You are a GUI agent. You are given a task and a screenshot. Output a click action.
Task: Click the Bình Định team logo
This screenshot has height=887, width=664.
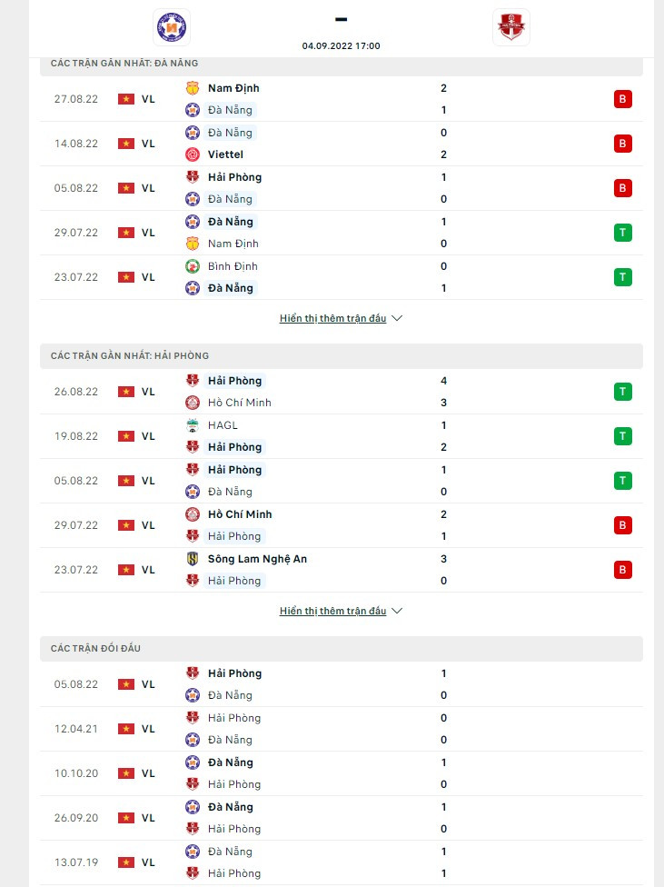click(193, 266)
